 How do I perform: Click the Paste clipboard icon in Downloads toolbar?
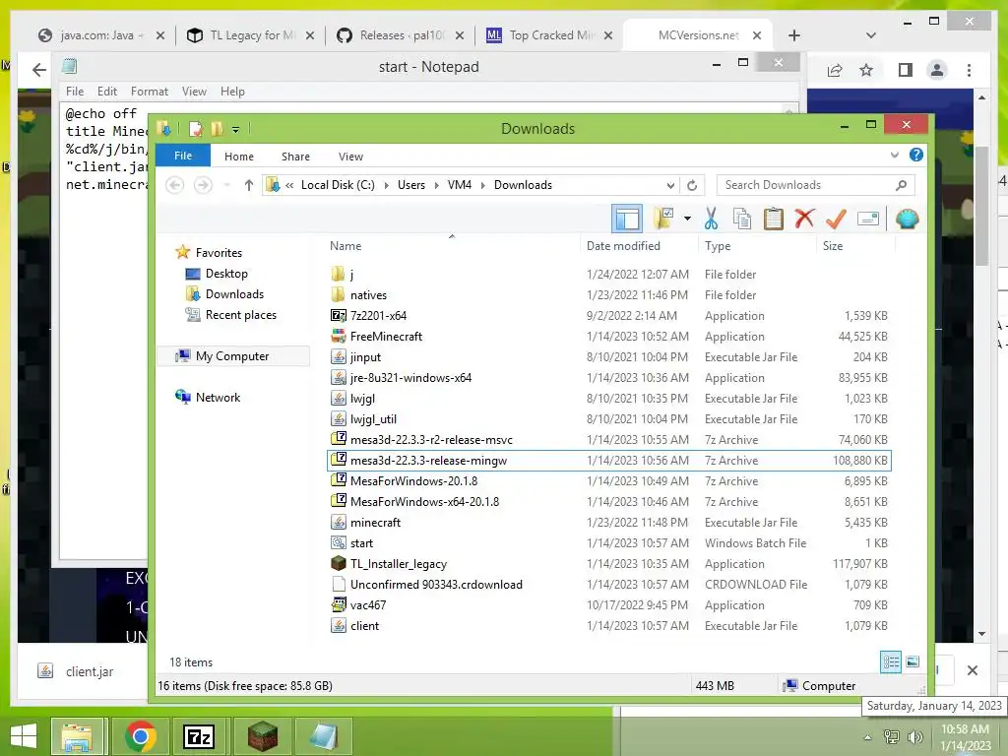coord(774,220)
